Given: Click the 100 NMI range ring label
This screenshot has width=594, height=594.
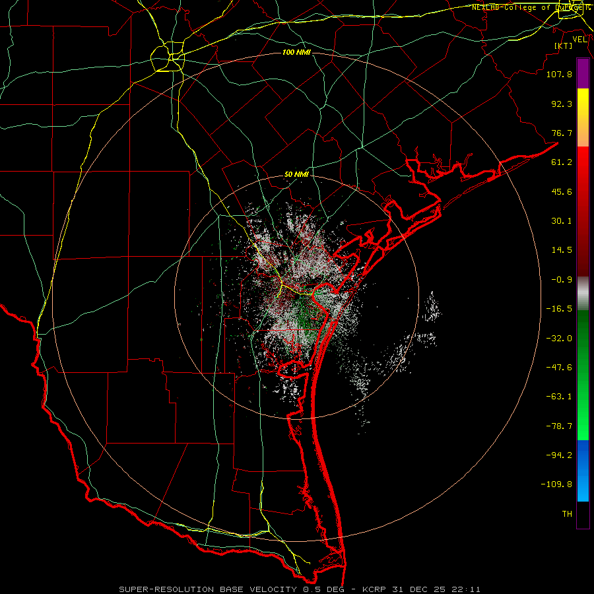Looking at the screenshot, I should tap(296, 52).
